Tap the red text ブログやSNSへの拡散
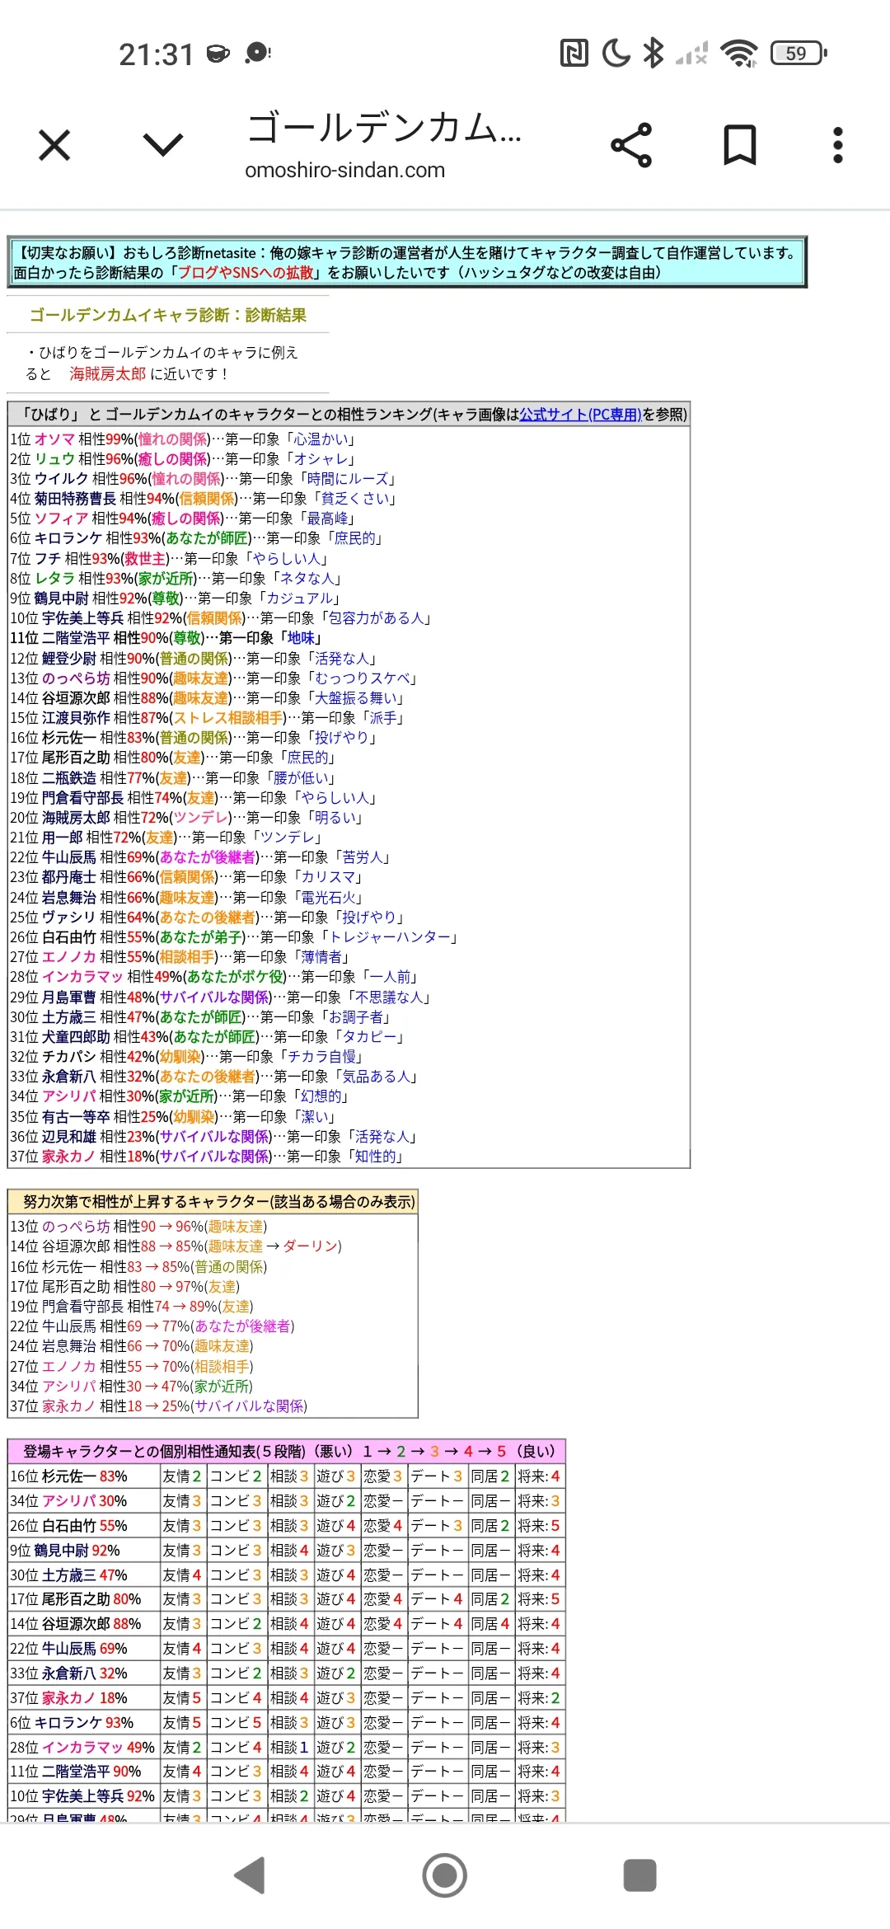Image resolution: width=890 pixels, height=1929 pixels. click(x=246, y=272)
